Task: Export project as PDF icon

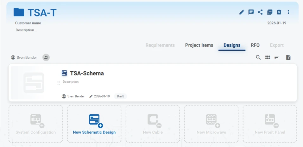Action: point(269,12)
